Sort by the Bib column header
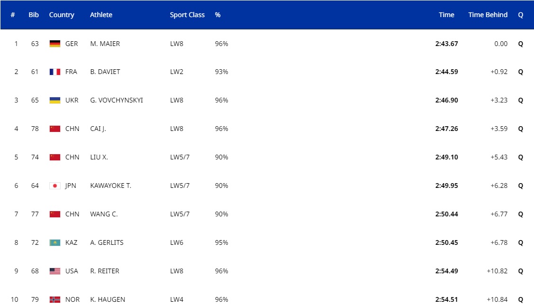 tap(34, 15)
